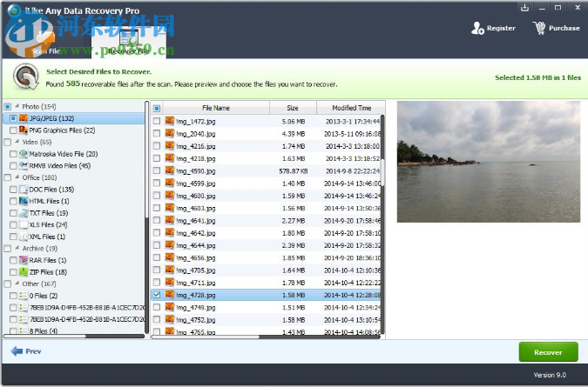This screenshot has height=387, width=588.
Task: Collapse the Other (167) tree node
Action: point(17,284)
